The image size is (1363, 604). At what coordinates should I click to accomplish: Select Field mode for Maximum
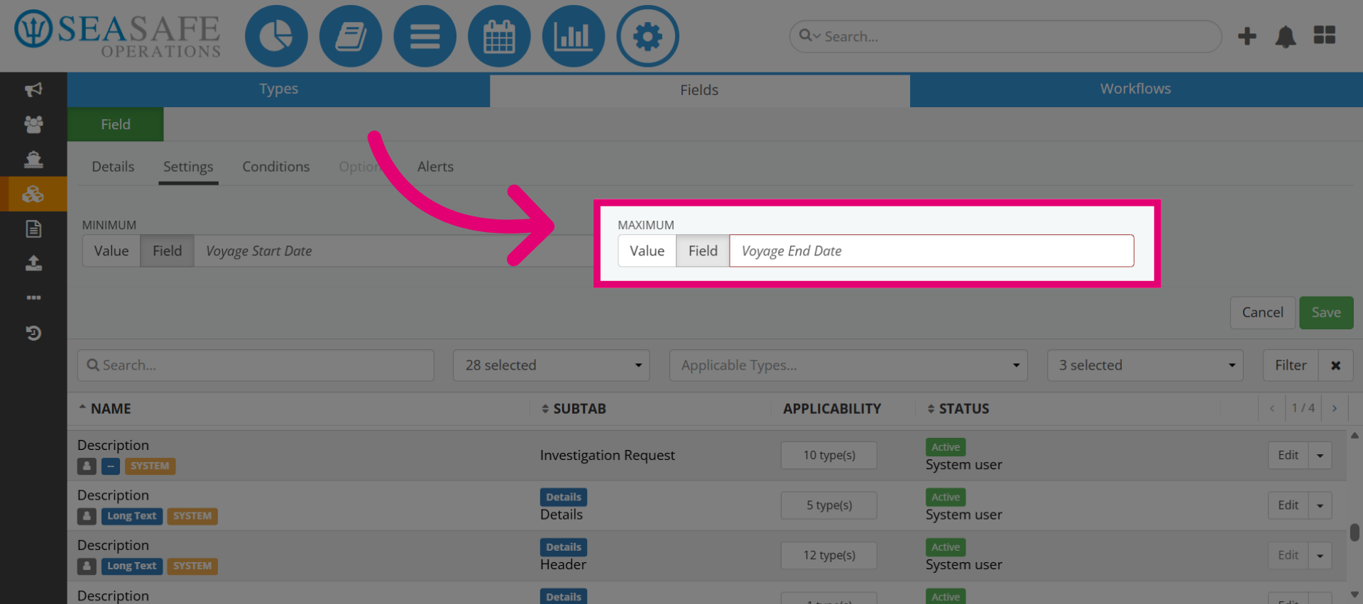pyautogui.click(x=703, y=251)
